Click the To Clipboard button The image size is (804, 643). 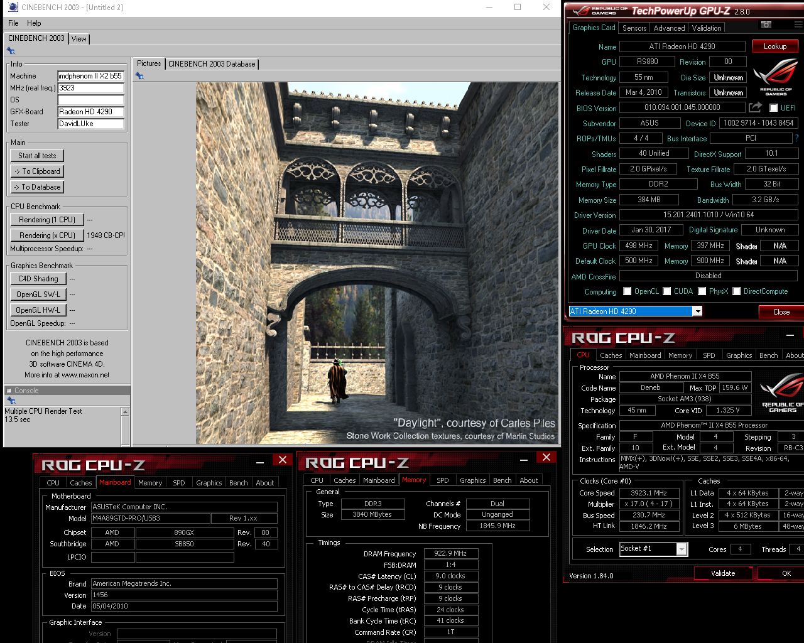(x=37, y=171)
